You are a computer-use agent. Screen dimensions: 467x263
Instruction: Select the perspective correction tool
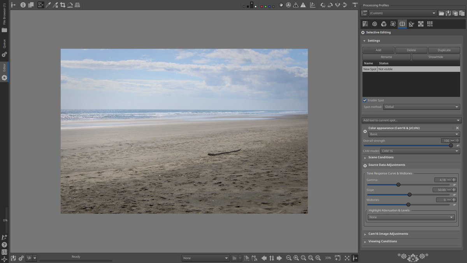click(77, 5)
